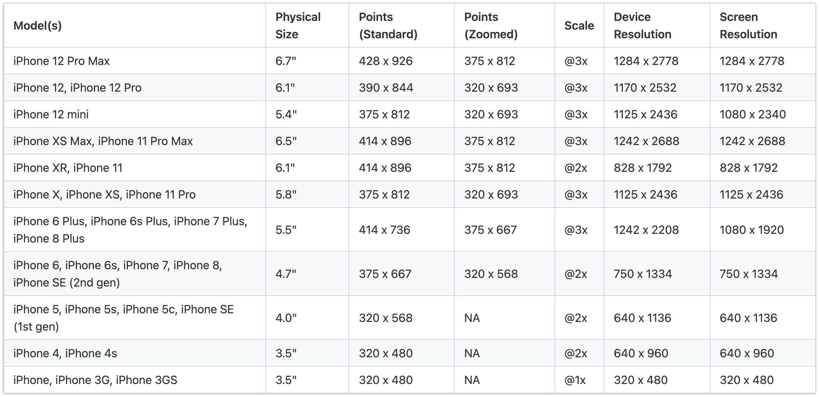Select the 1080 x 2340 screen resolution cell
The height and width of the screenshot is (397, 819).
point(752,114)
